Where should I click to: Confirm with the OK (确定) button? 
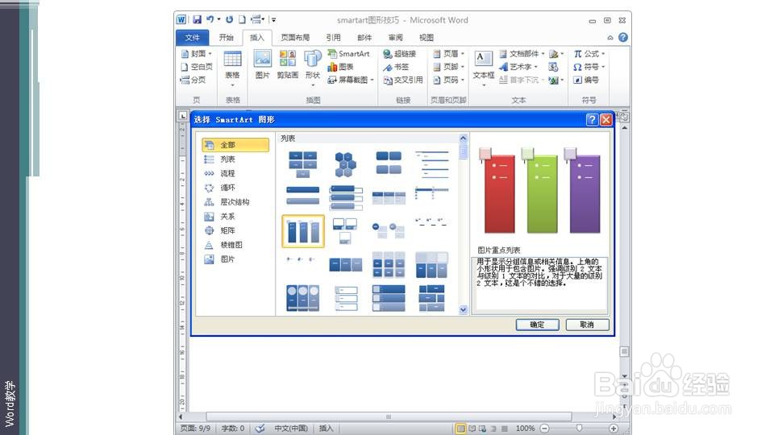coord(537,325)
